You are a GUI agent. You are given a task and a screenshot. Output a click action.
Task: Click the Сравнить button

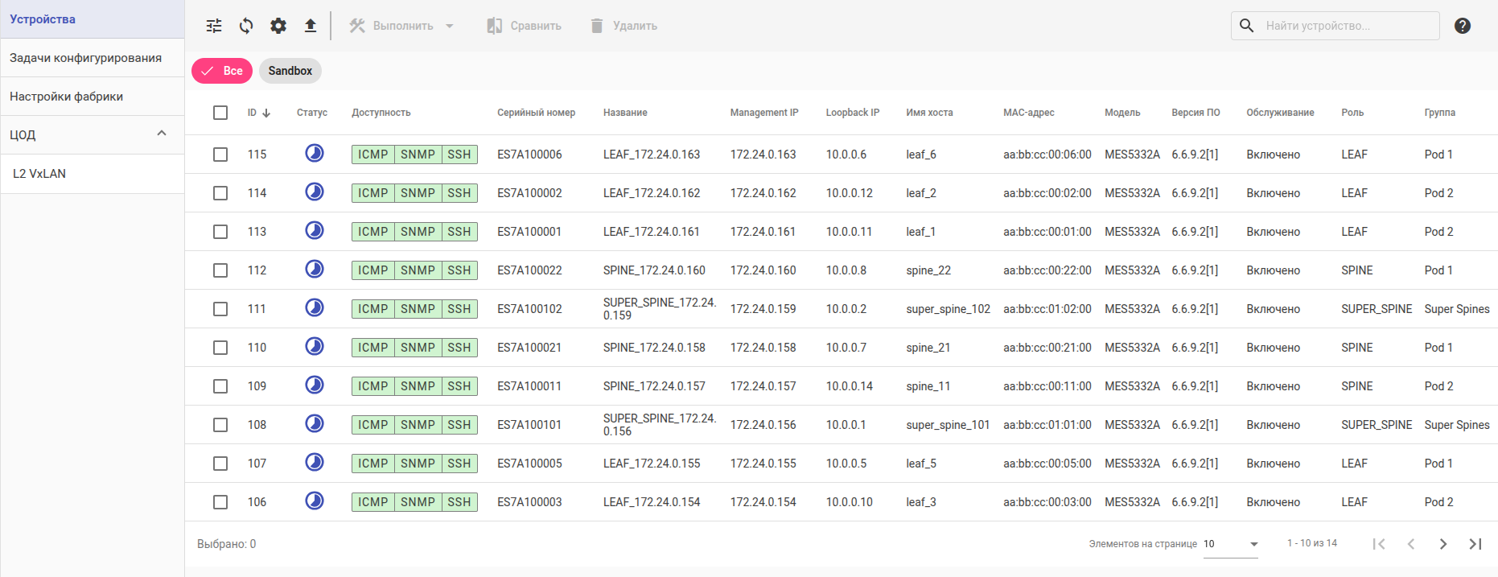525,26
